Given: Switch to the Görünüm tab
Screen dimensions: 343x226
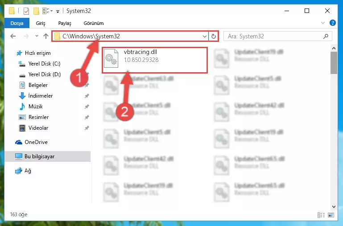Looking at the screenshot, I should coord(94,23).
